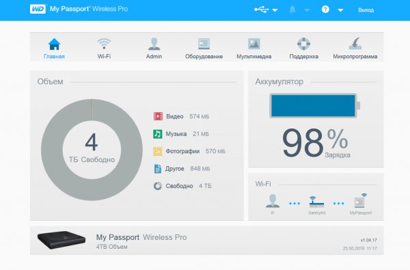
Task: Click the '4 ТБ Свободно' center text
Action: coord(92,148)
